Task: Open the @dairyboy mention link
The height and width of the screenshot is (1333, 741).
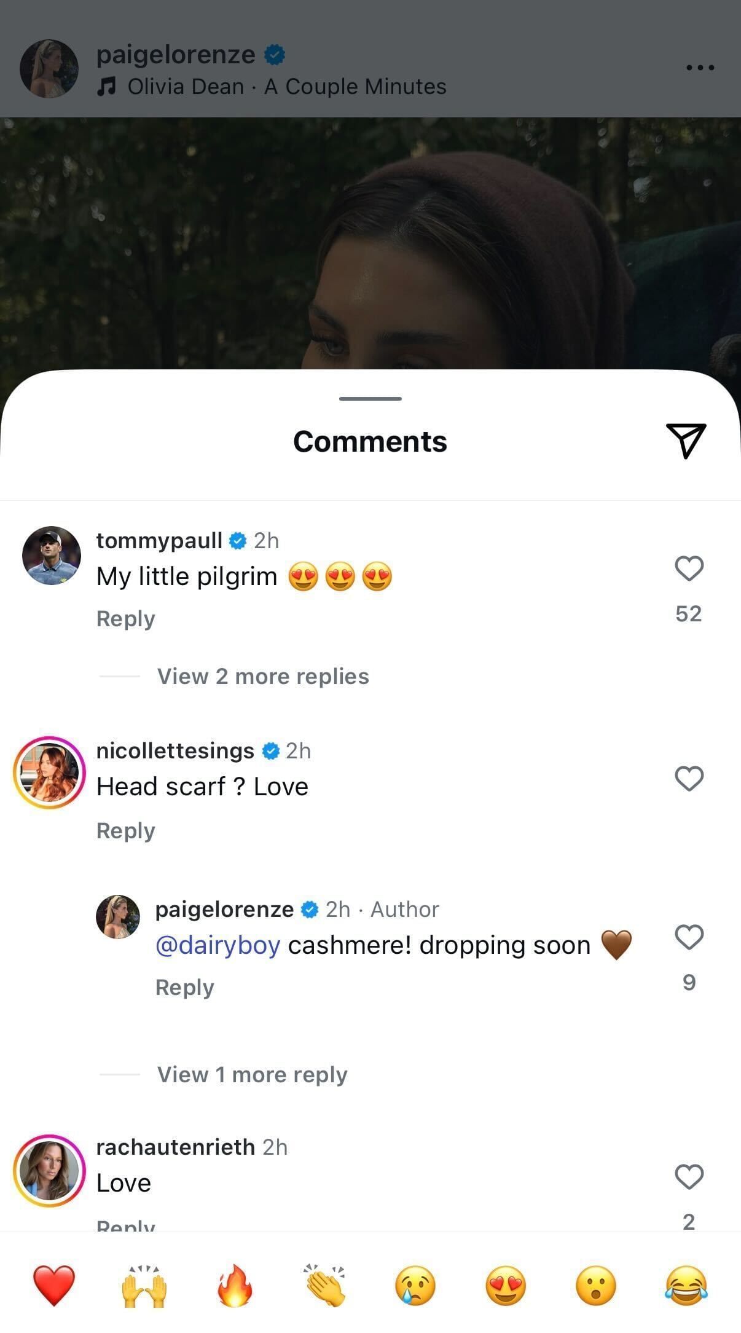Action: pyautogui.click(x=218, y=945)
